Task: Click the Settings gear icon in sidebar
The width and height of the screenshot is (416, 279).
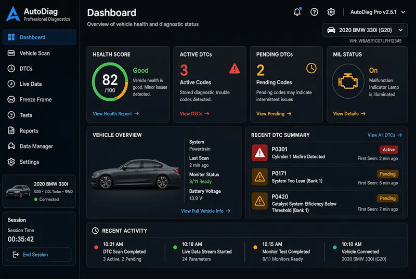Action: (x=11, y=162)
